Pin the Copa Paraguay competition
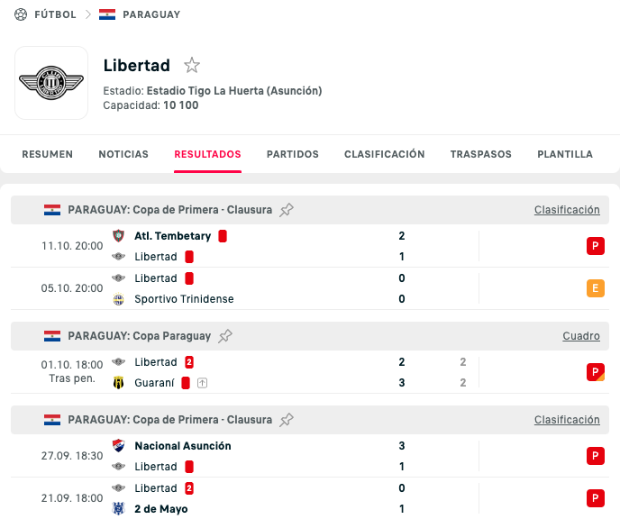 point(225,336)
